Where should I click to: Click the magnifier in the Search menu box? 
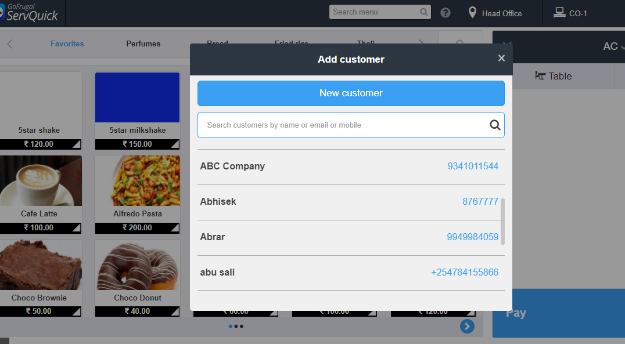click(424, 12)
